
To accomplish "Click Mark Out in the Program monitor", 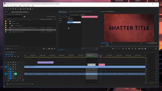I will (x=119, y=49).
